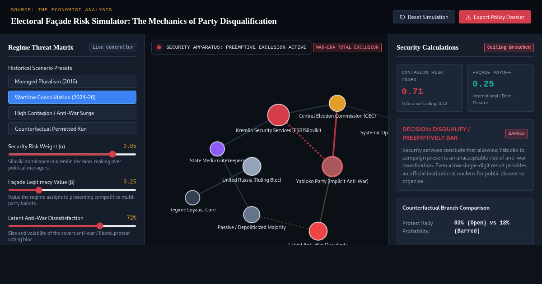Screen dimensions: 542x284
Task: Click the Ceiling Breached badge
Action: coord(509,47)
